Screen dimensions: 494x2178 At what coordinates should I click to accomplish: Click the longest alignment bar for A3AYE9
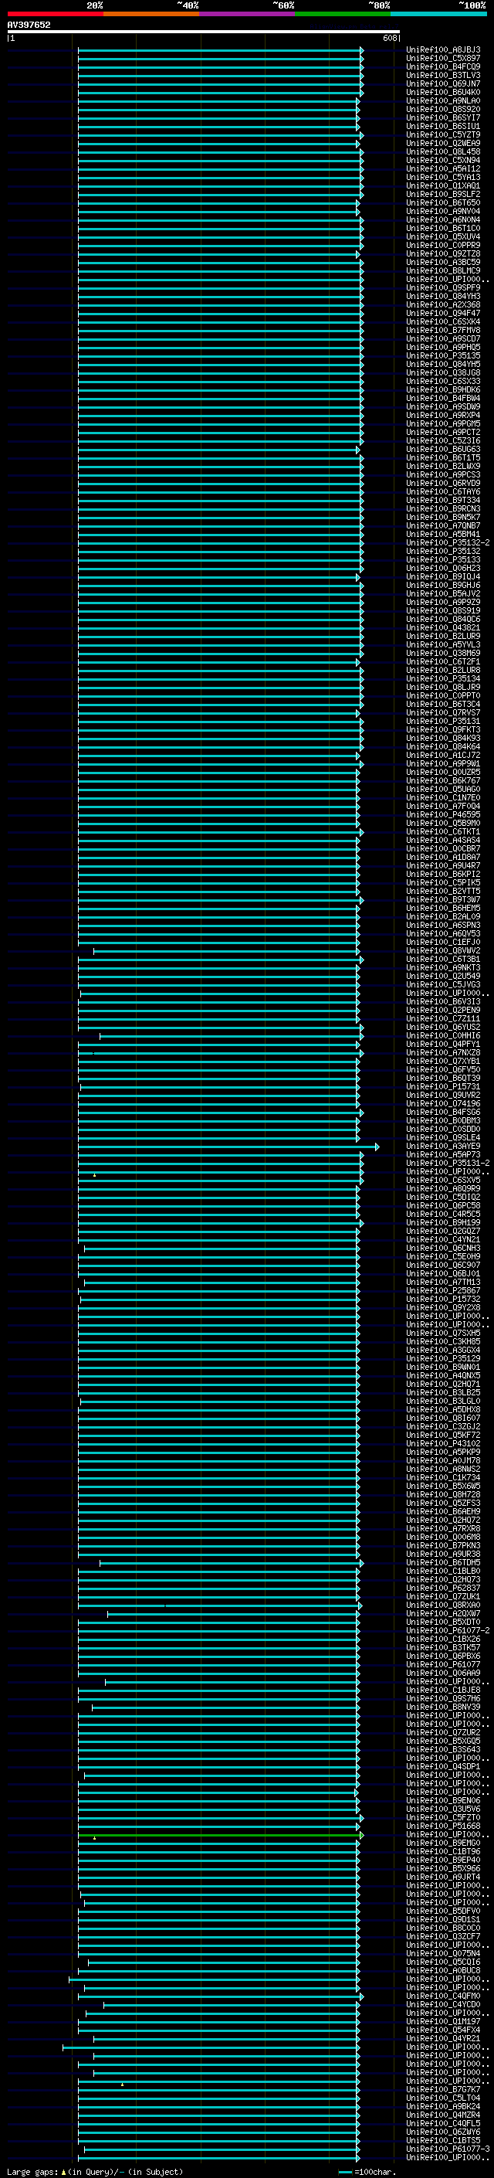228,1147
